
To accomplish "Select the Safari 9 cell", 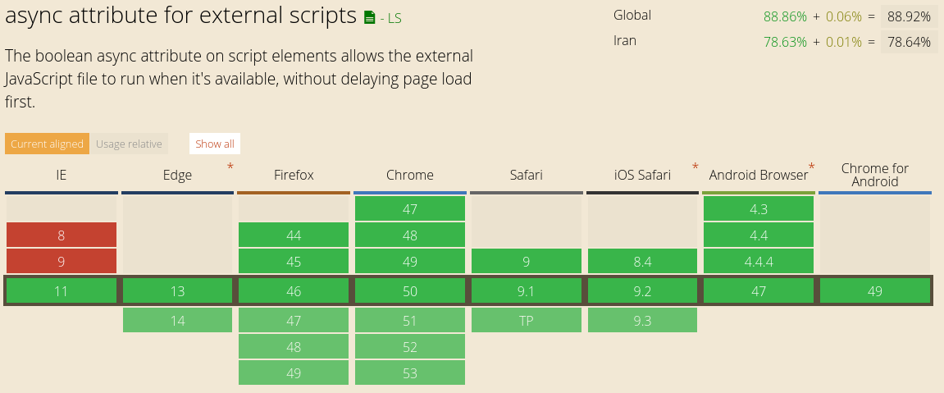I will [527, 261].
